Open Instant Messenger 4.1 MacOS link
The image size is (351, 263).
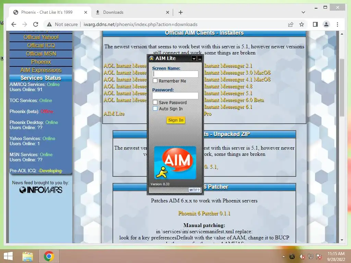coord(237,79)
